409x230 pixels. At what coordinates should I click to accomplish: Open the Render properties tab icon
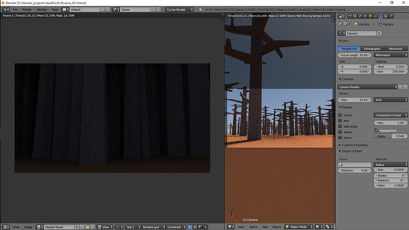(x=350, y=16)
